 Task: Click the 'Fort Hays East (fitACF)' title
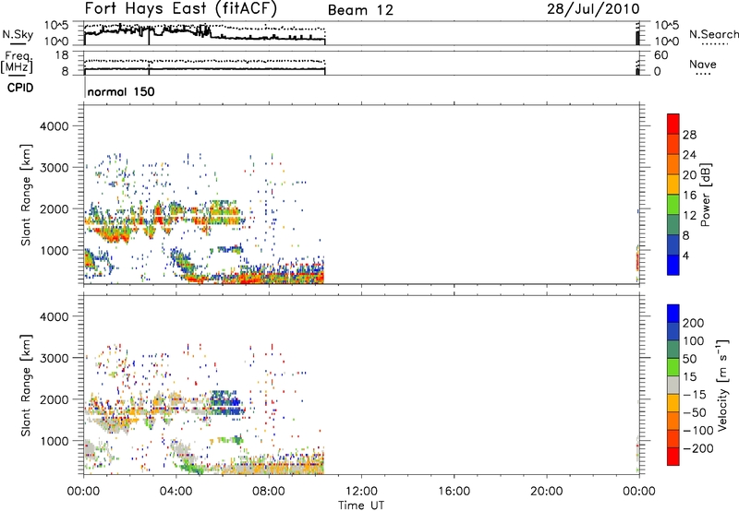(180, 8)
